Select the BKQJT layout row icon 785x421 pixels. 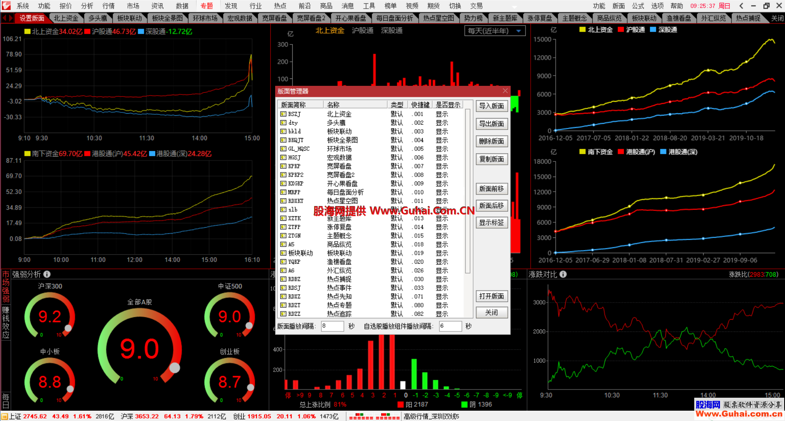click(x=283, y=140)
